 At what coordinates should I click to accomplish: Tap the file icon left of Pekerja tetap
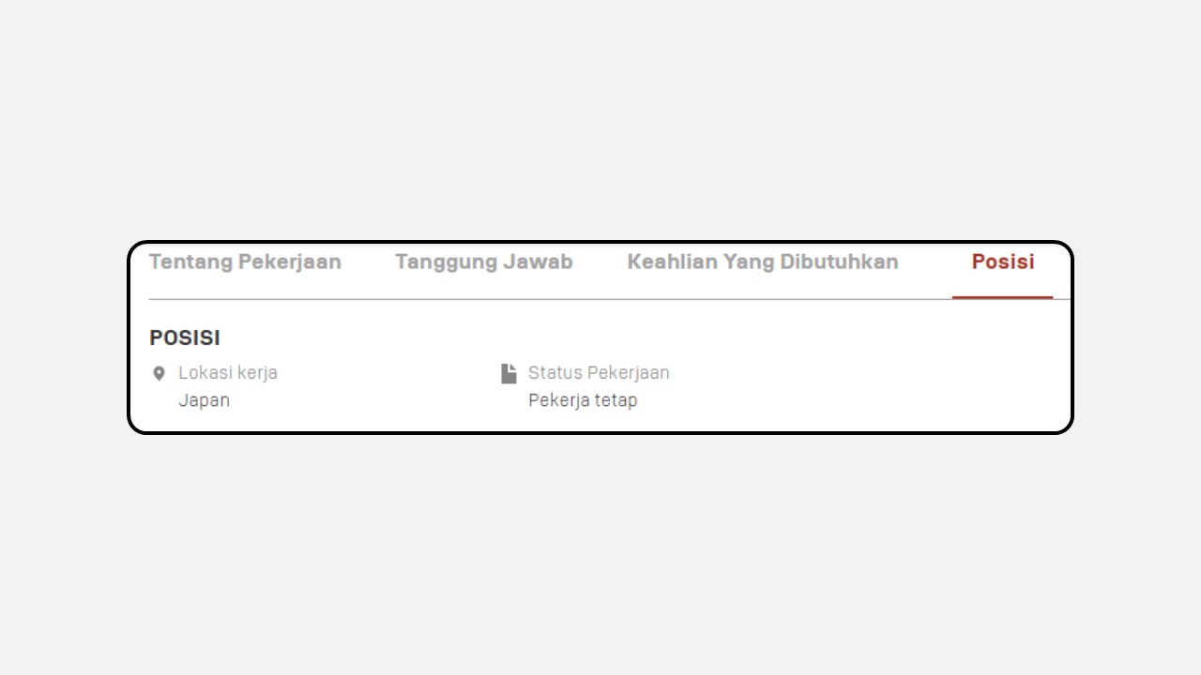click(509, 373)
